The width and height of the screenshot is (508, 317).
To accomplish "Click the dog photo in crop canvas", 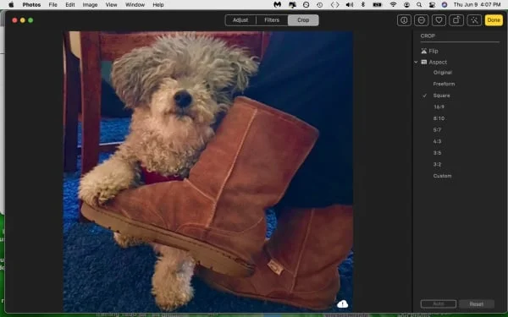I will pyautogui.click(x=208, y=172).
